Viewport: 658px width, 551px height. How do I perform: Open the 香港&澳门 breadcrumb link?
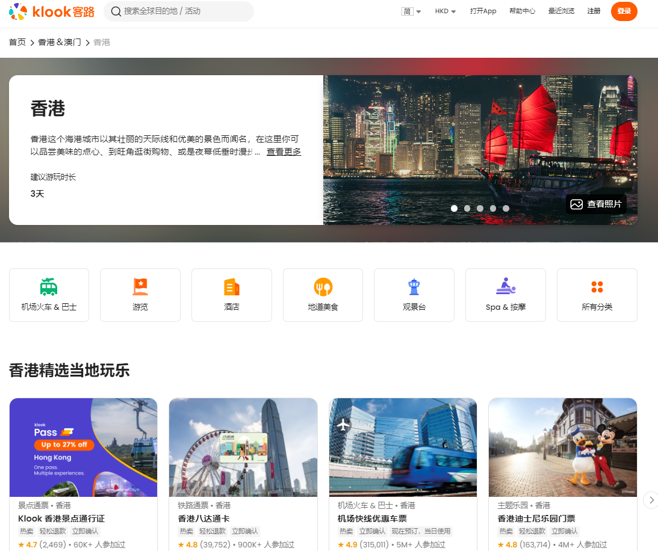click(60, 42)
